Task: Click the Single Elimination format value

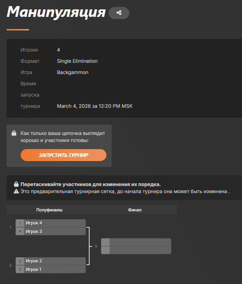Action: coord(77,61)
